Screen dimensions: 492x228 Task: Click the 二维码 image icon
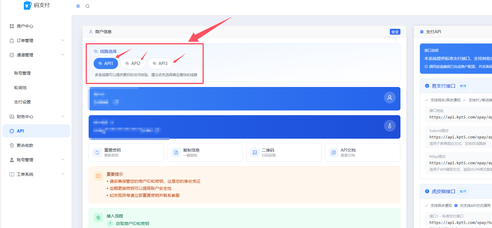coord(255,152)
